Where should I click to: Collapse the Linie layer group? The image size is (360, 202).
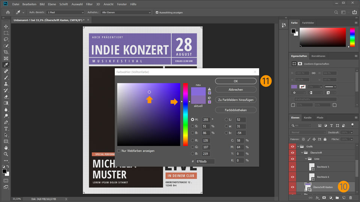click(306, 159)
